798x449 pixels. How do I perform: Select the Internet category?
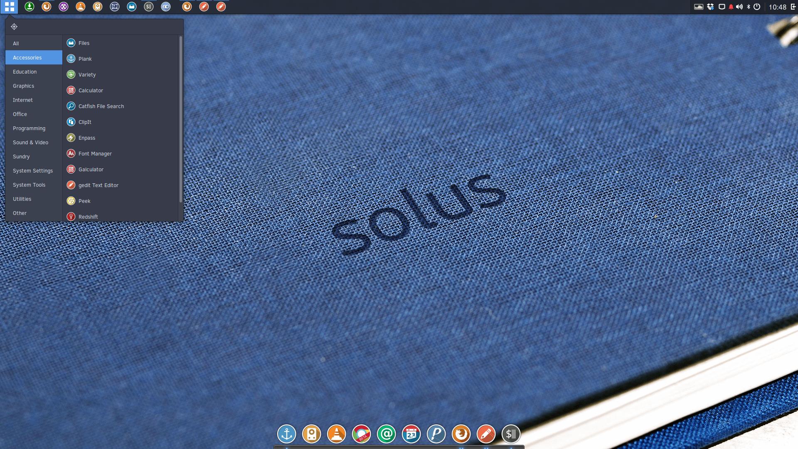tap(34, 100)
